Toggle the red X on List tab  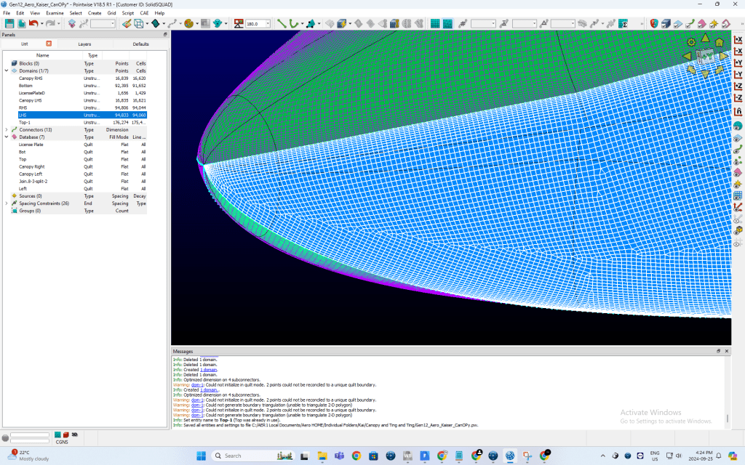pyautogui.click(x=49, y=44)
